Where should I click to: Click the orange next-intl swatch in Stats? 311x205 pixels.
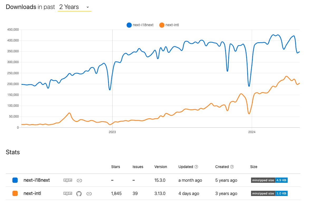15,193
